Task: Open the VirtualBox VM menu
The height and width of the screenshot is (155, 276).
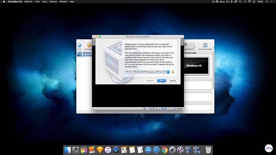Action: [x=15, y=2]
